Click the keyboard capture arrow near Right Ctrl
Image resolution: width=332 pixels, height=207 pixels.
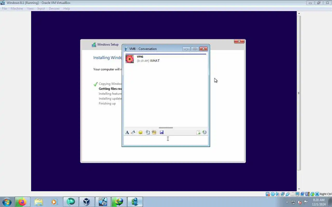point(317,194)
